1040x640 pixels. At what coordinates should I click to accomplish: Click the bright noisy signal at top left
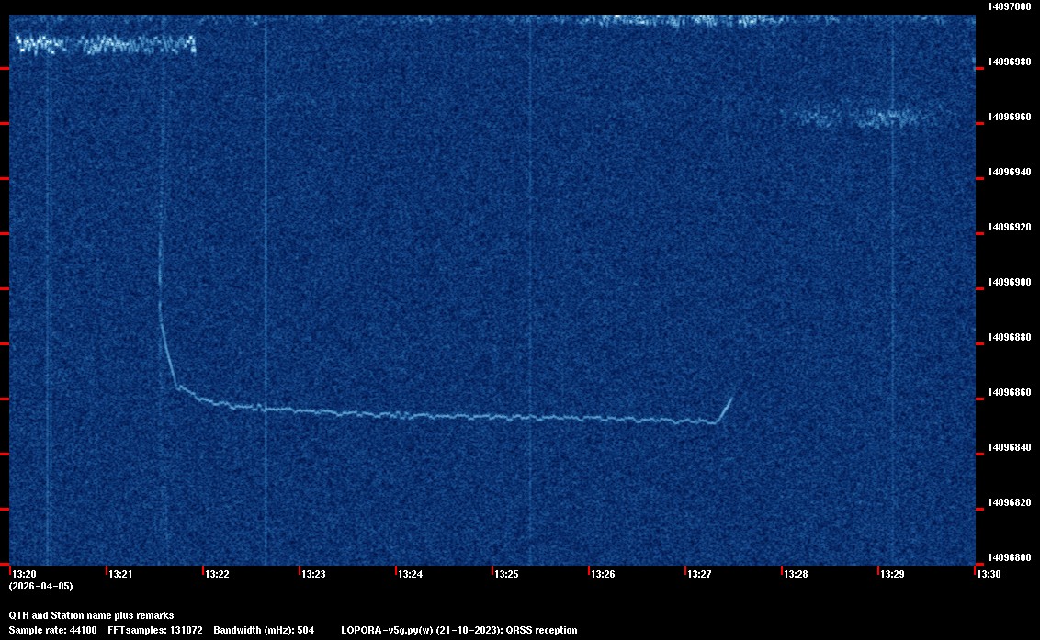107,44
